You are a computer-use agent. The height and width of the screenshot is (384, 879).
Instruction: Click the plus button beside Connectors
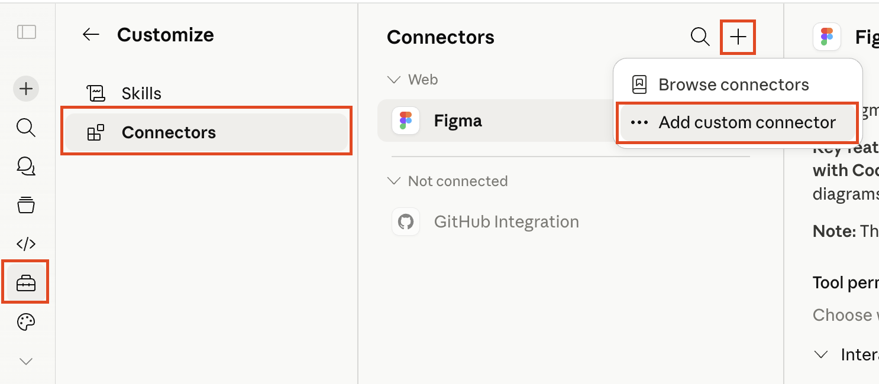738,37
